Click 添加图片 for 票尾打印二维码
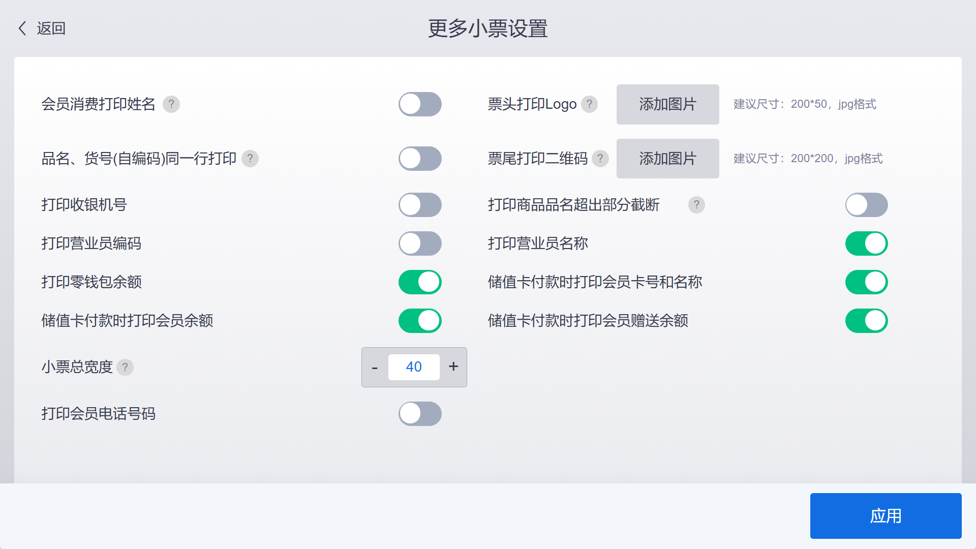 click(667, 159)
